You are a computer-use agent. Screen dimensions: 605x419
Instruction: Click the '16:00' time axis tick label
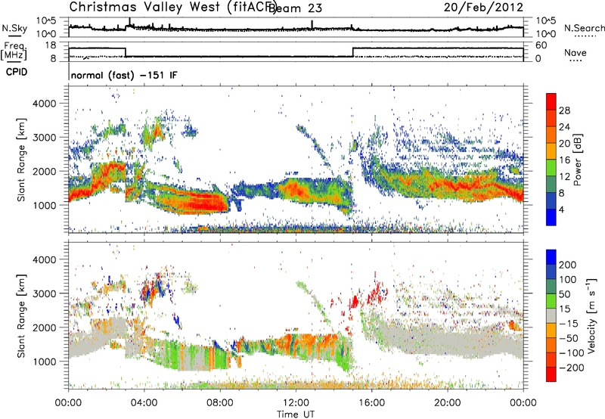[x=371, y=403]
